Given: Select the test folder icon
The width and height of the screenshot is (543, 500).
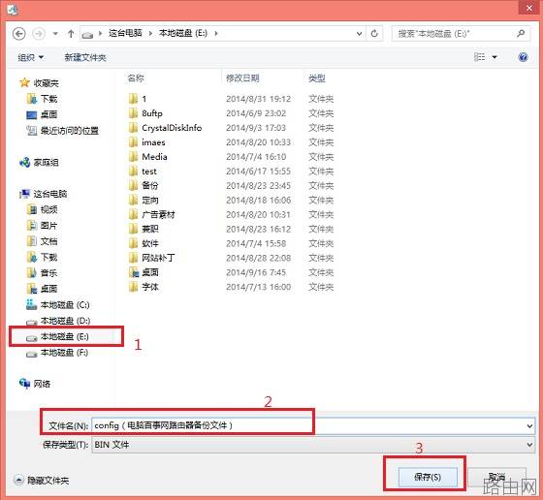Looking at the screenshot, I should click(x=134, y=172).
